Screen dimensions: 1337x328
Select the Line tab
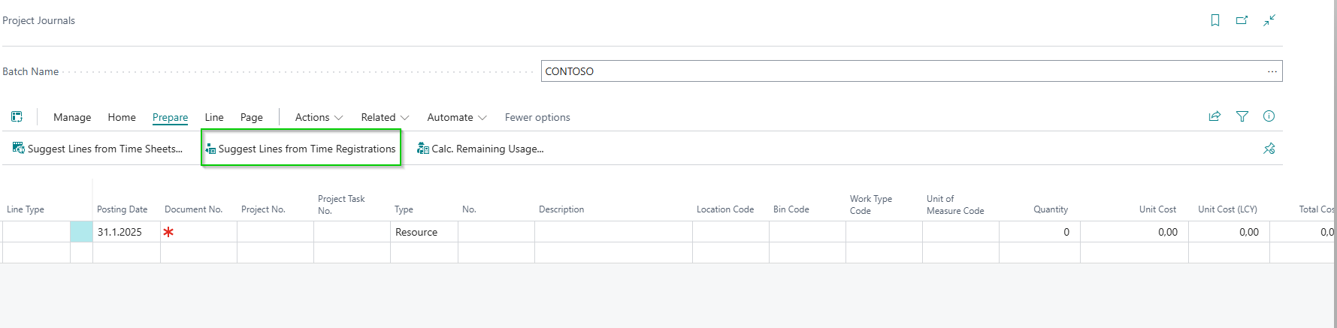(214, 117)
